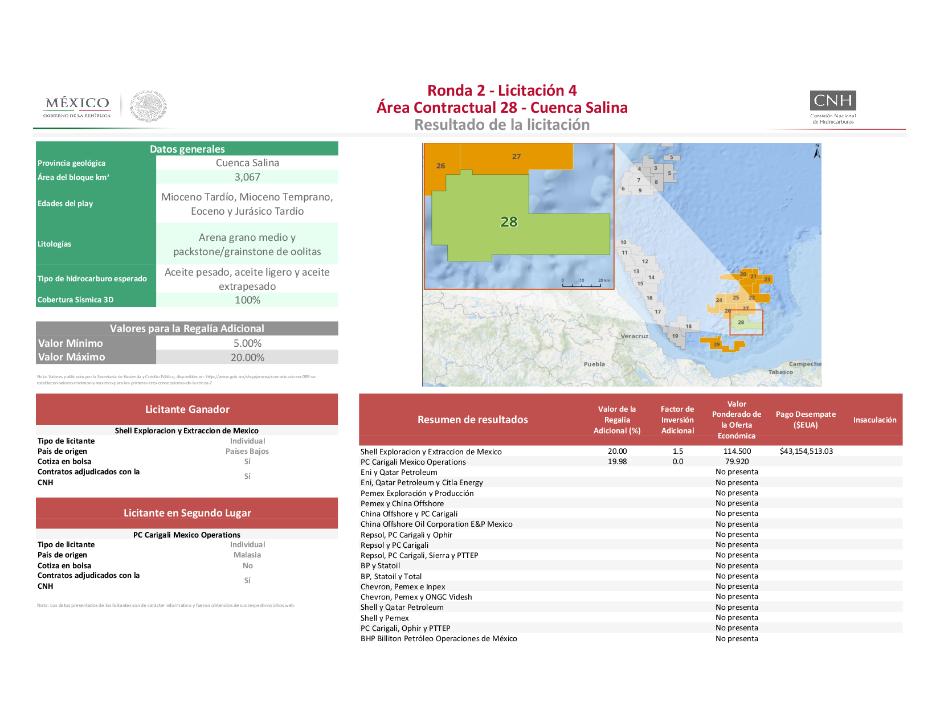Click winner name 'Shell Exploracion y Extraccion de Mexico' under Licitante Ganador
This screenshot has height=726, width=940.
tap(187, 430)
